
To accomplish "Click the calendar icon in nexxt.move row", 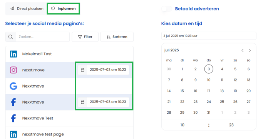I will [x=83, y=70].
